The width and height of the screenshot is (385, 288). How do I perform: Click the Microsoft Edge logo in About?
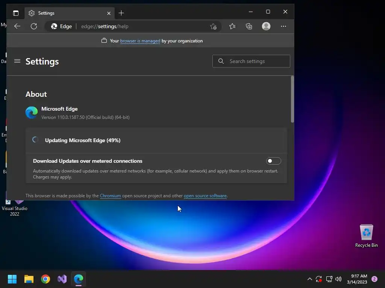[x=32, y=112]
